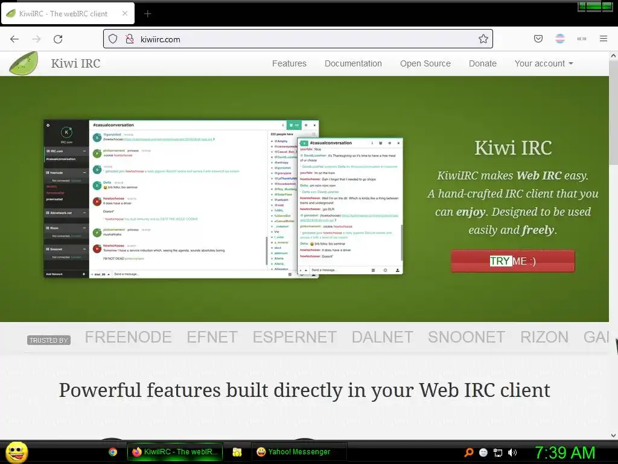Open the smiley face start button
The width and height of the screenshot is (618, 464).
pos(16,452)
